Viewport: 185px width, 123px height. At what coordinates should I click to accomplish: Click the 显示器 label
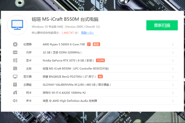point(27,77)
